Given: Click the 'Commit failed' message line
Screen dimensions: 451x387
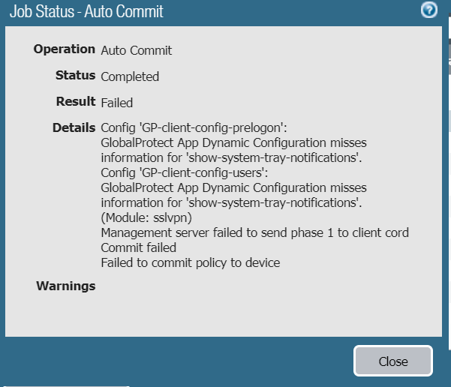Looking at the screenshot, I should pyautogui.click(x=138, y=247).
